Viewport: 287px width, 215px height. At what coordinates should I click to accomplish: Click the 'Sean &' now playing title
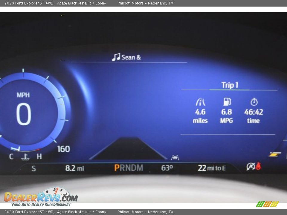pos(131,57)
